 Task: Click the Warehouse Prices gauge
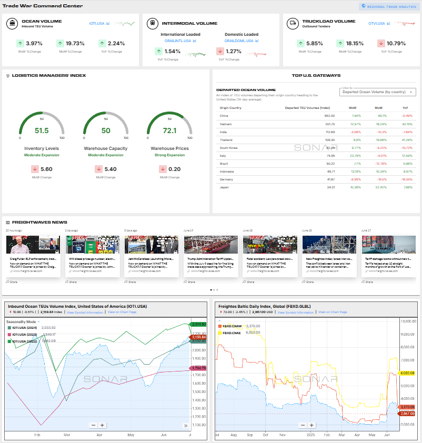170,124
